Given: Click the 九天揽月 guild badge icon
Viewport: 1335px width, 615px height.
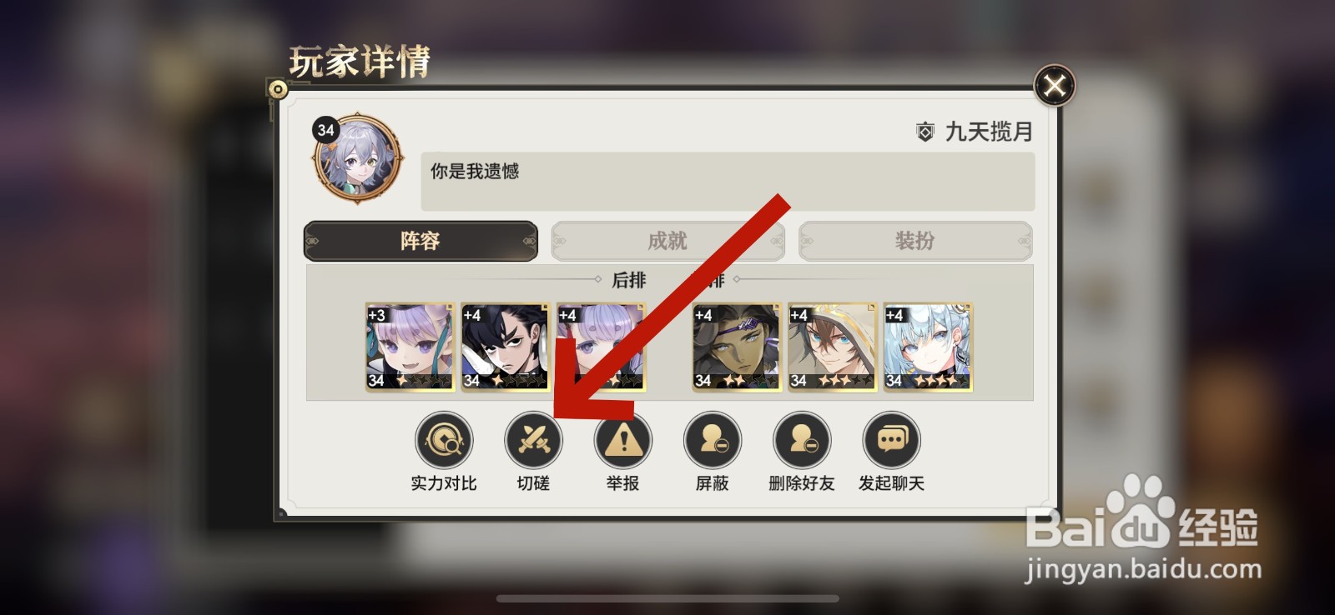Looking at the screenshot, I should tap(924, 132).
